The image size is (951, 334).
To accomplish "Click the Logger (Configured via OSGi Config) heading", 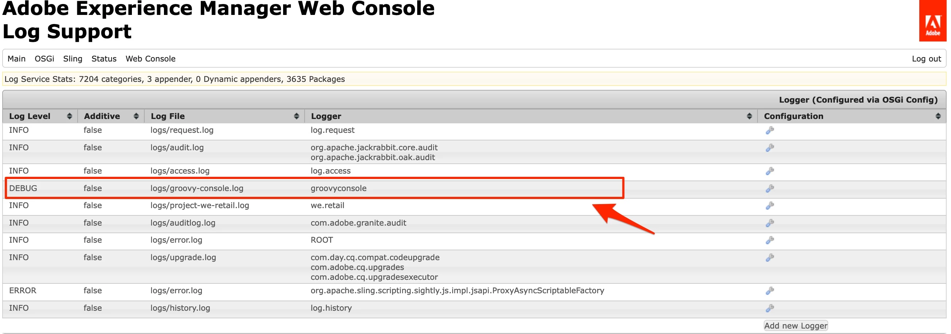I will point(858,100).
